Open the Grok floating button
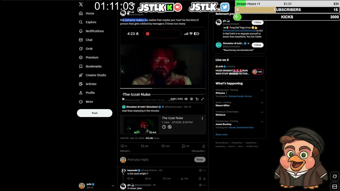 point(335,176)
